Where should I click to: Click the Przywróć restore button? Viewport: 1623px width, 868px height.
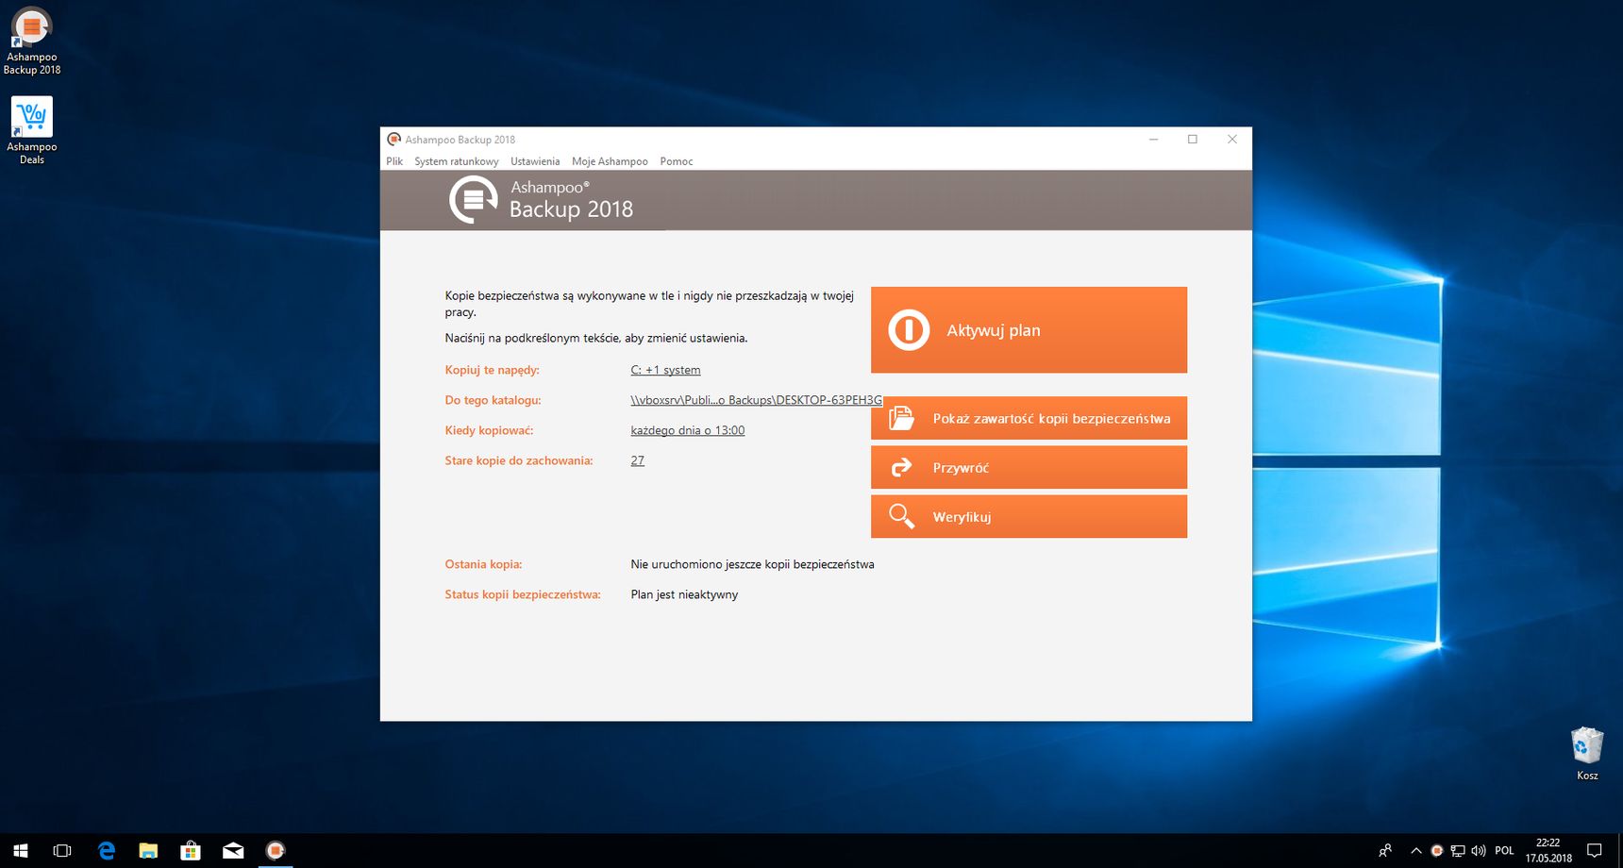point(1029,467)
